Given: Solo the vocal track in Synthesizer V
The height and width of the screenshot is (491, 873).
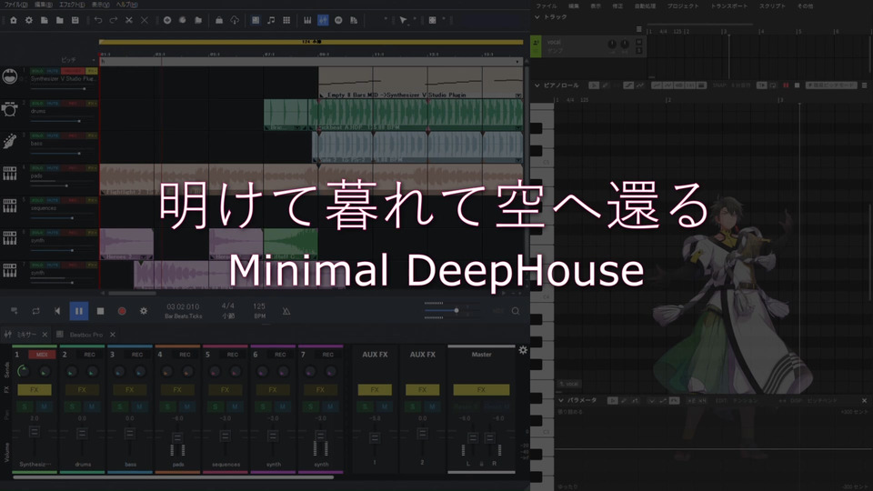Looking at the screenshot, I should (639, 51).
